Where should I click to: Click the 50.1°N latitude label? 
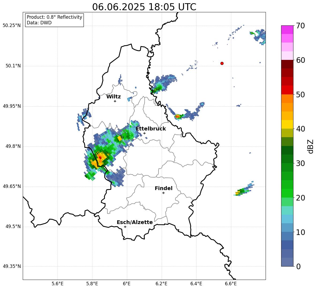(x=13, y=66)
